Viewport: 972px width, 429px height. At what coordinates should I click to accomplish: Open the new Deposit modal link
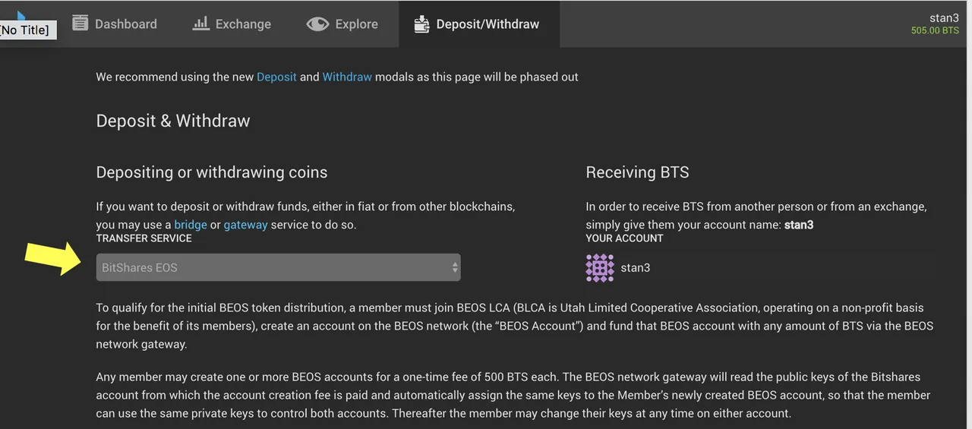point(276,77)
